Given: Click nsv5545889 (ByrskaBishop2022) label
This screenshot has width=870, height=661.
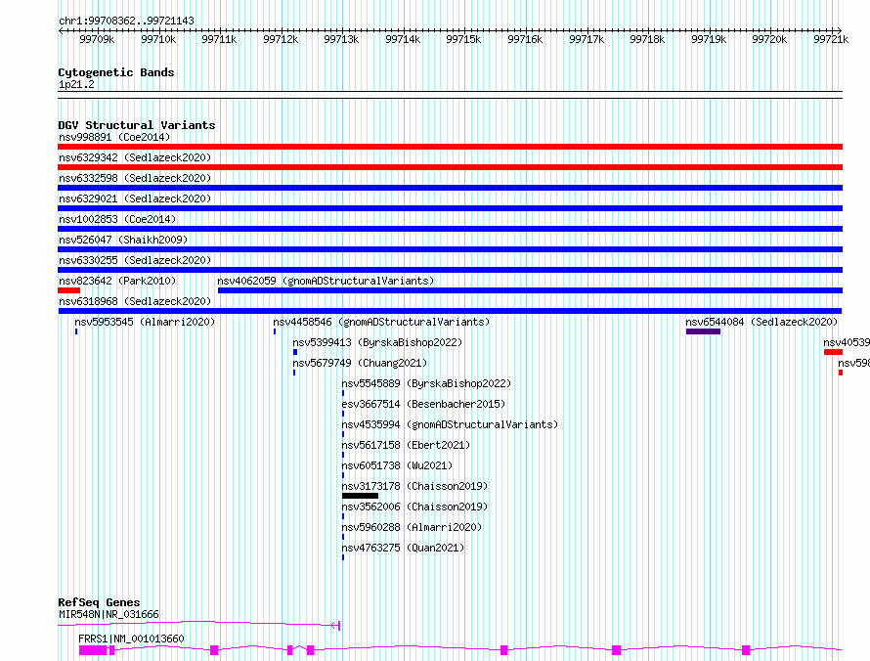Looking at the screenshot, I should (x=426, y=383).
